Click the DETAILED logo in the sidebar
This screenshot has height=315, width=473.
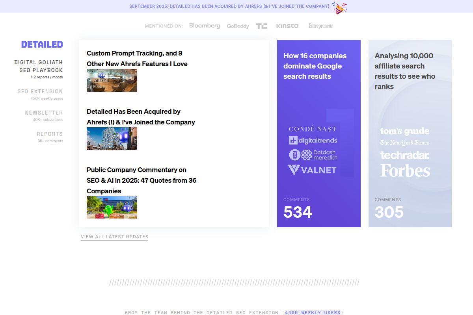tap(42, 44)
